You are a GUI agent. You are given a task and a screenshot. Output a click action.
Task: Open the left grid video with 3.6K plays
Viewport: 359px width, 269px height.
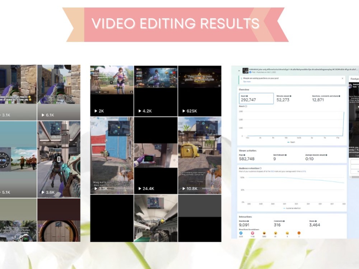59,159
